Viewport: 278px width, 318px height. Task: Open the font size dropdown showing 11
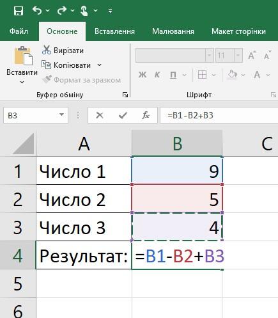tap(238, 55)
